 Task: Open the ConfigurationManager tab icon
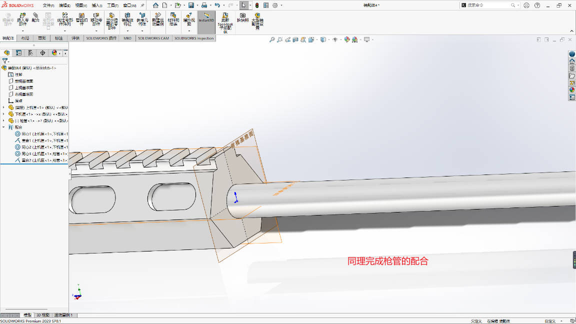pyautogui.click(x=30, y=53)
